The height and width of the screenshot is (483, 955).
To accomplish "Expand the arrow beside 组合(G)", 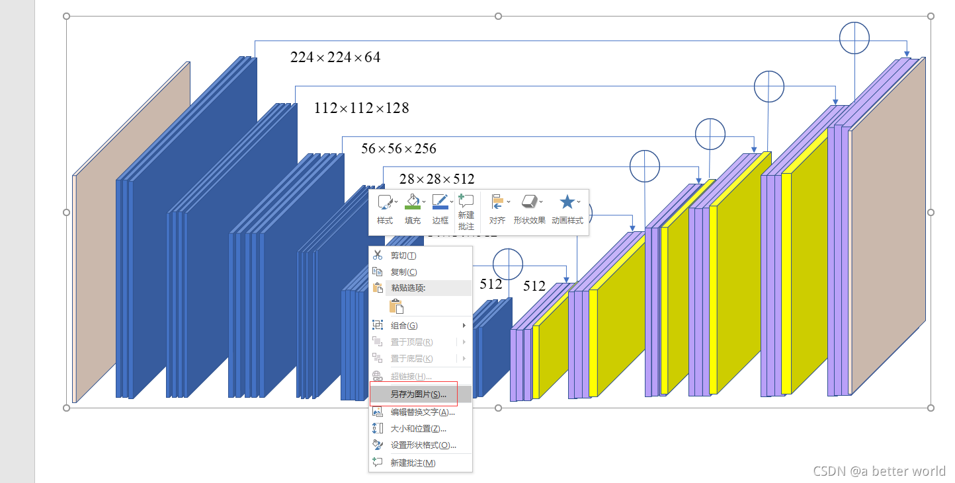I will click(464, 325).
